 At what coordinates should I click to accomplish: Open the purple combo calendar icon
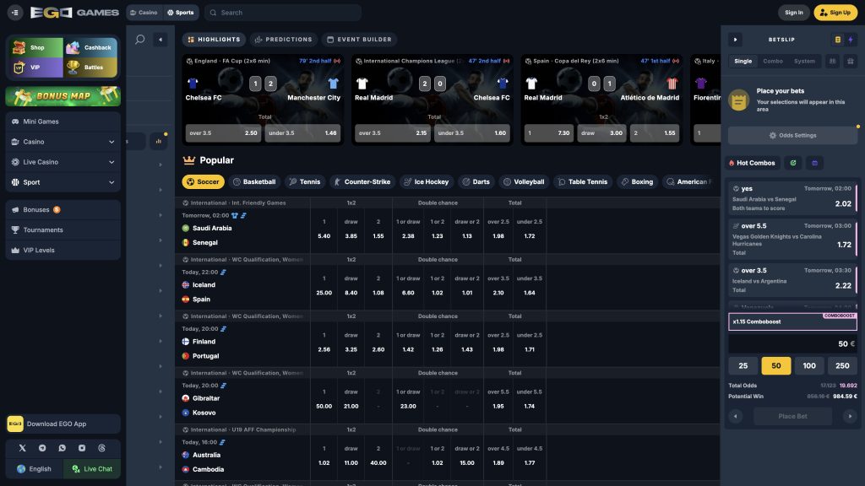pyautogui.click(x=815, y=163)
